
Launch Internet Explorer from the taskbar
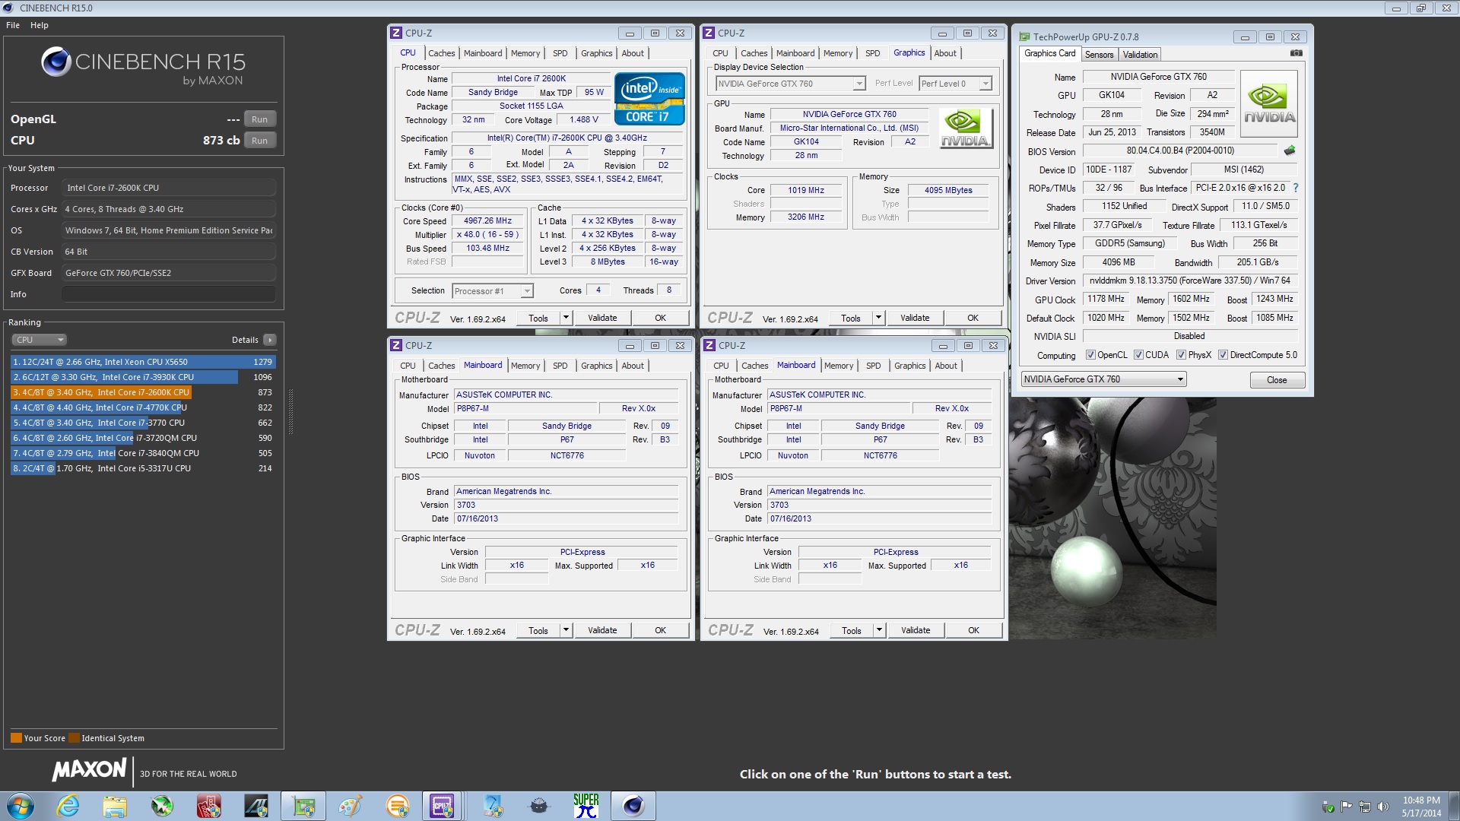(68, 806)
